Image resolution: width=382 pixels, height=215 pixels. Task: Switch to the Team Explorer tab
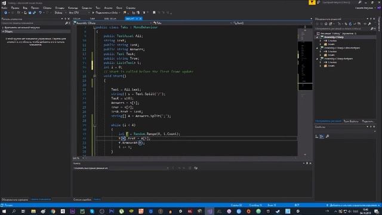coord(351,121)
